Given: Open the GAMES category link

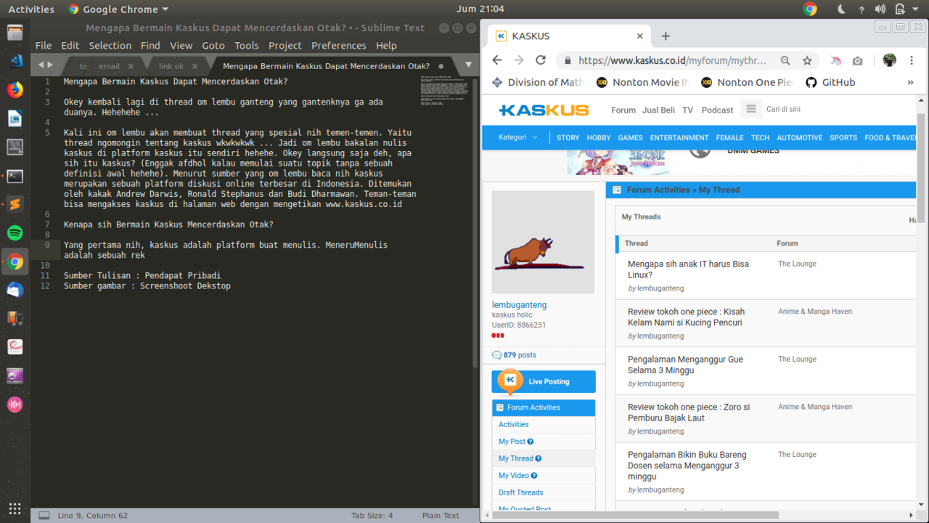Looking at the screenshot, I should (x=630, y=137).
